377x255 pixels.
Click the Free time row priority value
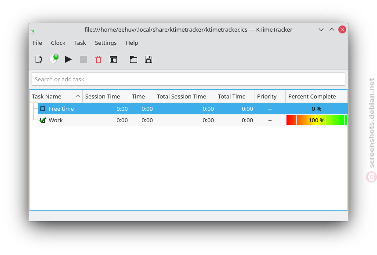[270, 109]
